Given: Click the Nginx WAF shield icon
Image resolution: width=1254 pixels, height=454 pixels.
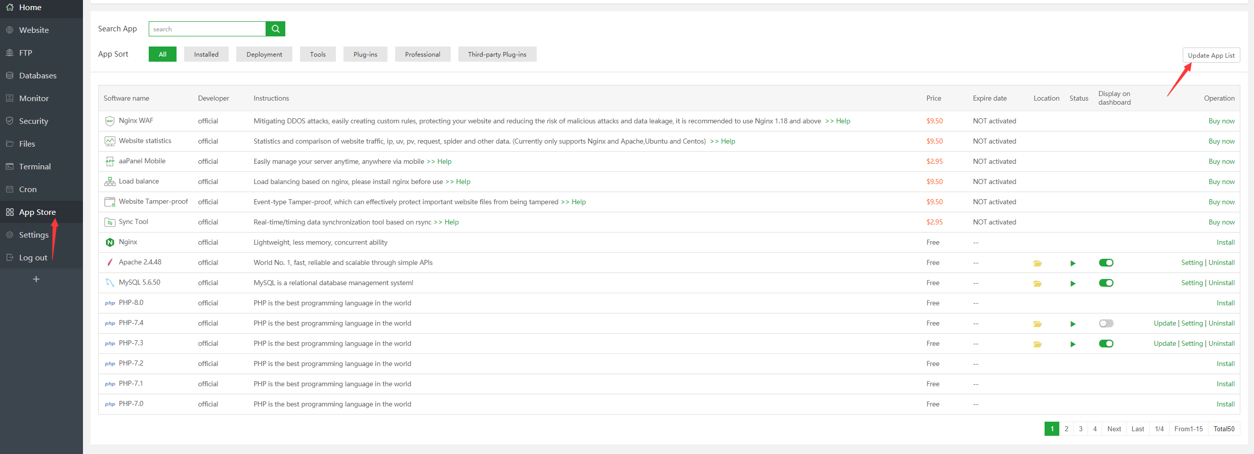Looking at the screenshot, I should pos(110,121).
